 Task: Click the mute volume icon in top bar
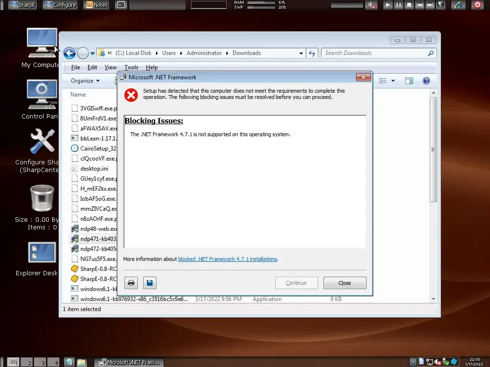click(x=371, y=5)
